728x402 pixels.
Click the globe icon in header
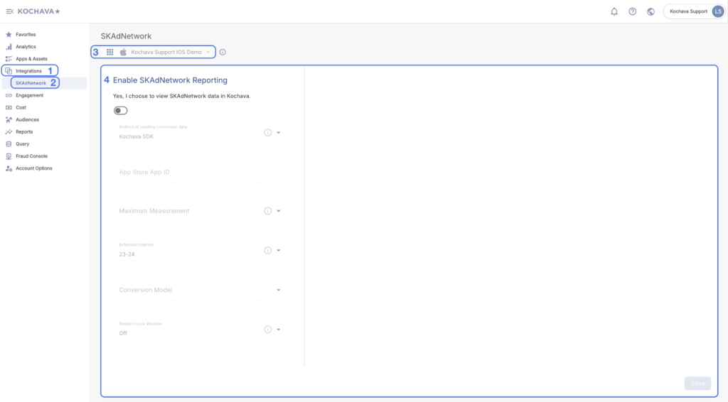651,11
